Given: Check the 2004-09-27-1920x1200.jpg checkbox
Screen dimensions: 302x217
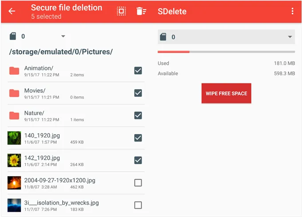Looking at the screenshot, I should 138,182.
